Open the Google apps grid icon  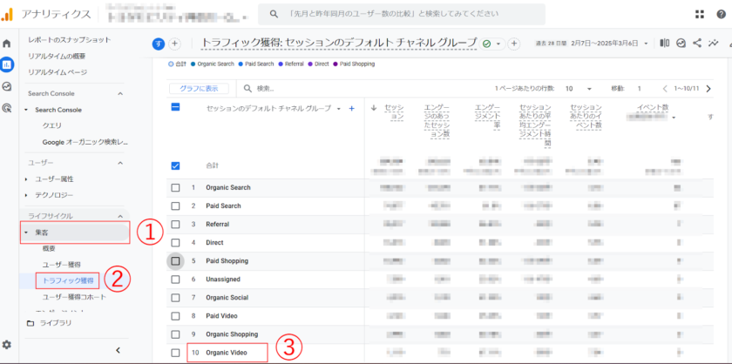coord(699,14)
